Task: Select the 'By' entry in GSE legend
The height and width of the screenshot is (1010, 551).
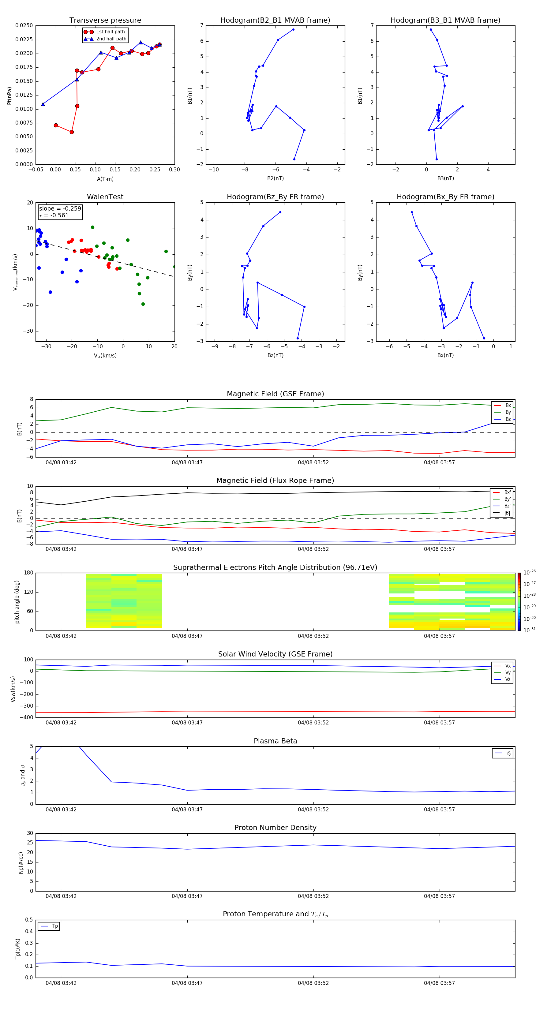Action: (502, 413)
